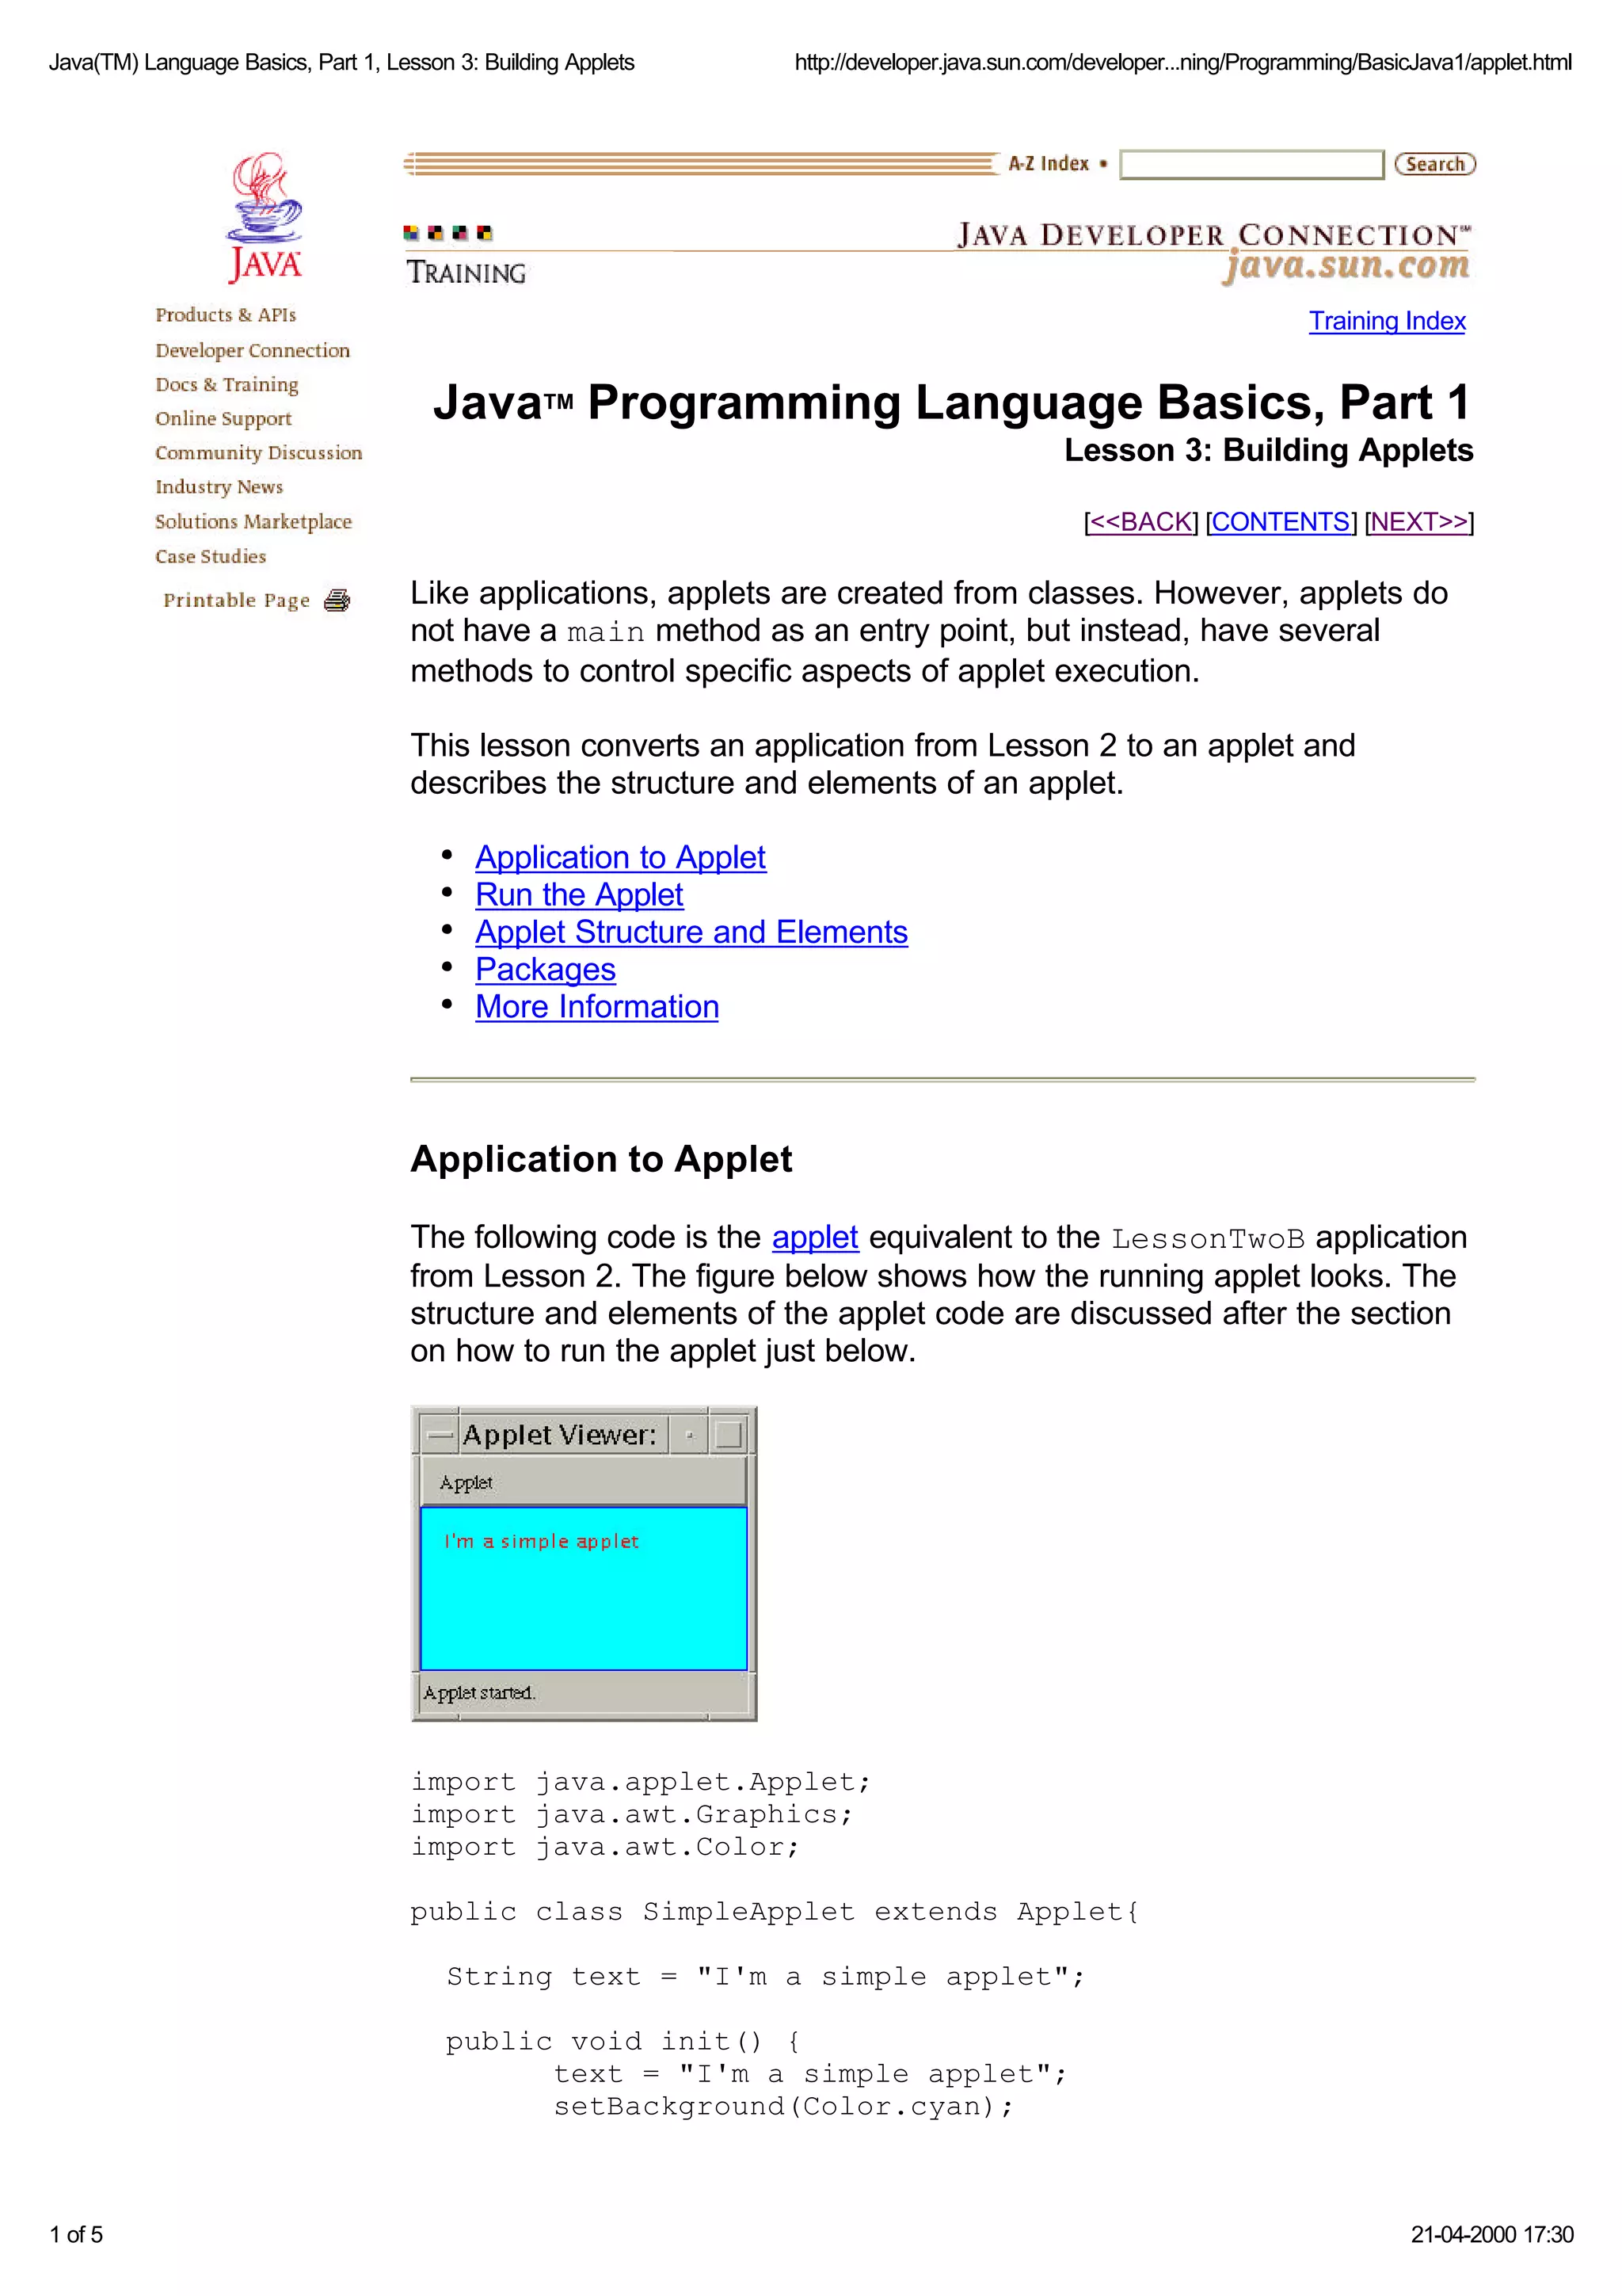Click 'Application to Applet' section heading

602,1160
